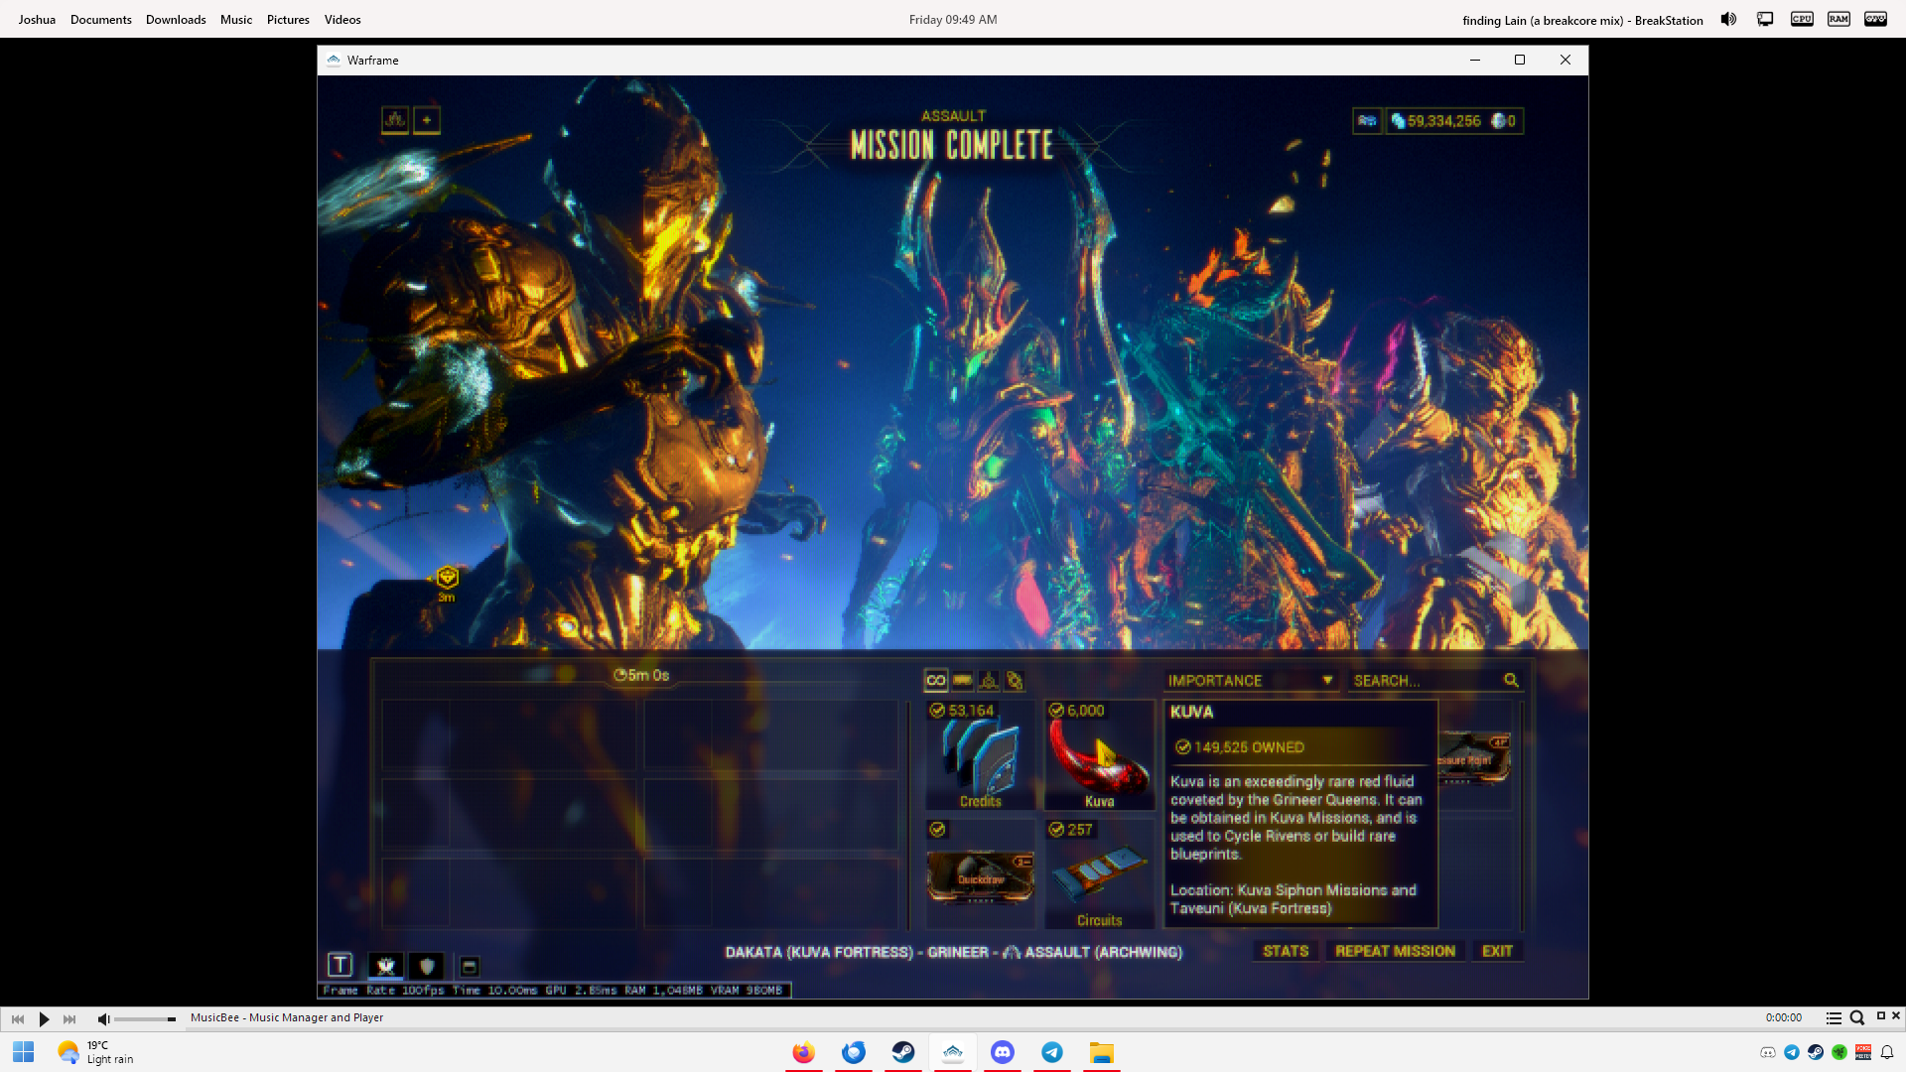Adjust the MusicBee volume slider
This screenshot has width=1906, height=1072.
pyautogui.click(x=145, y=1018)
